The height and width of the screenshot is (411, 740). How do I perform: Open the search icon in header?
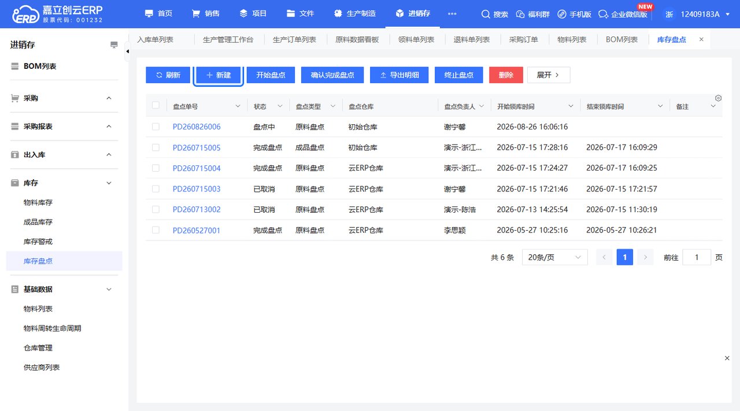(x=486, y=14)
